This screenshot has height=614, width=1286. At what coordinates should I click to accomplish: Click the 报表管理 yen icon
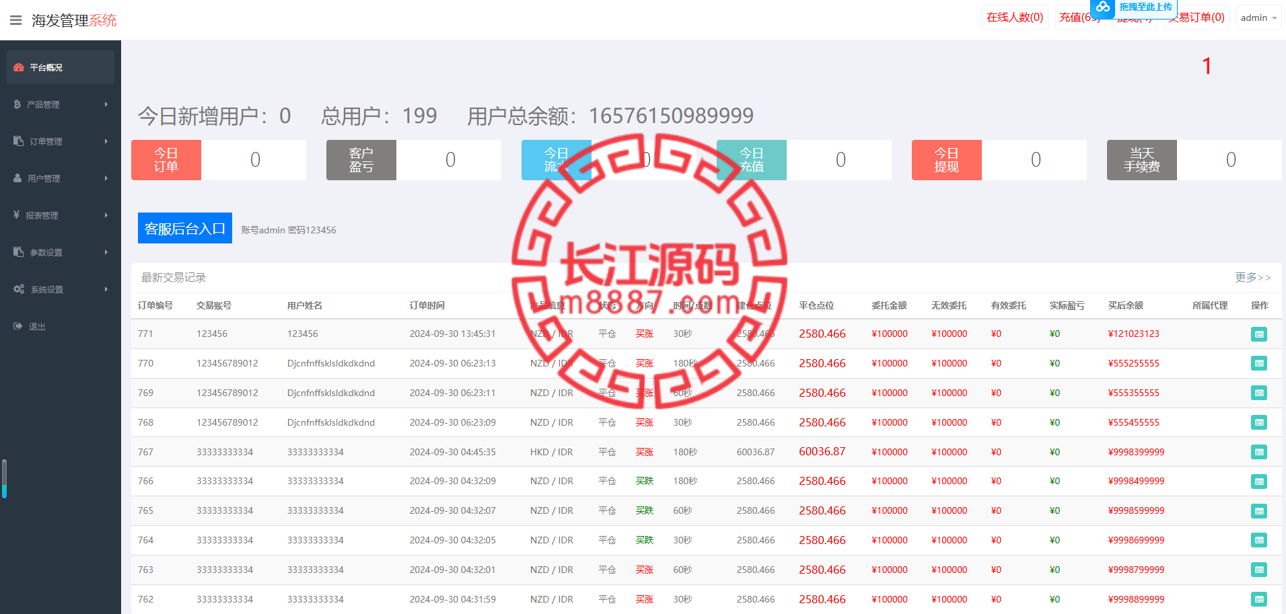click(x=16, y=215)
